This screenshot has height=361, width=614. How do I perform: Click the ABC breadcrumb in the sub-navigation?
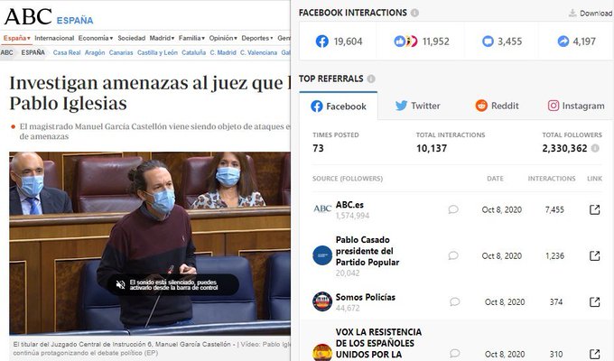[6, 52]
